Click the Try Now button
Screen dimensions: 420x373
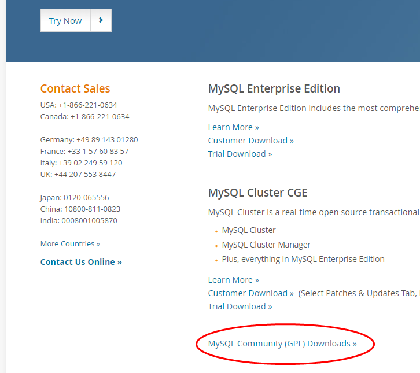pos(76,20)
